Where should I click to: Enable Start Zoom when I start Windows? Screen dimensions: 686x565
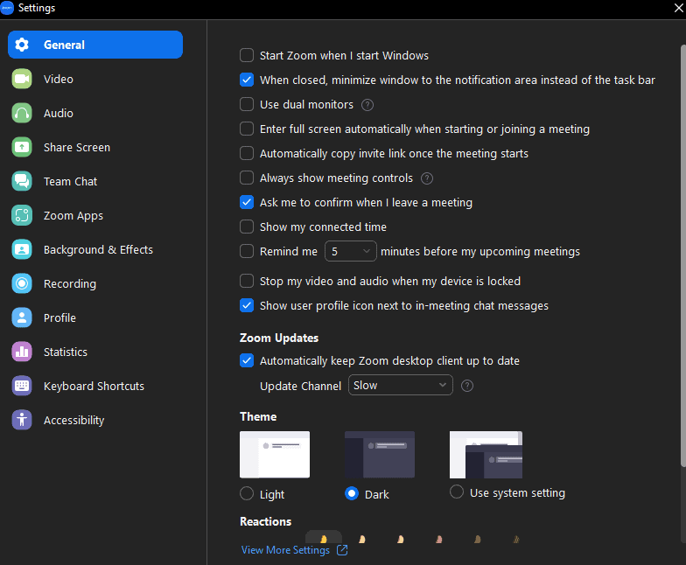(x=247, y=55)
